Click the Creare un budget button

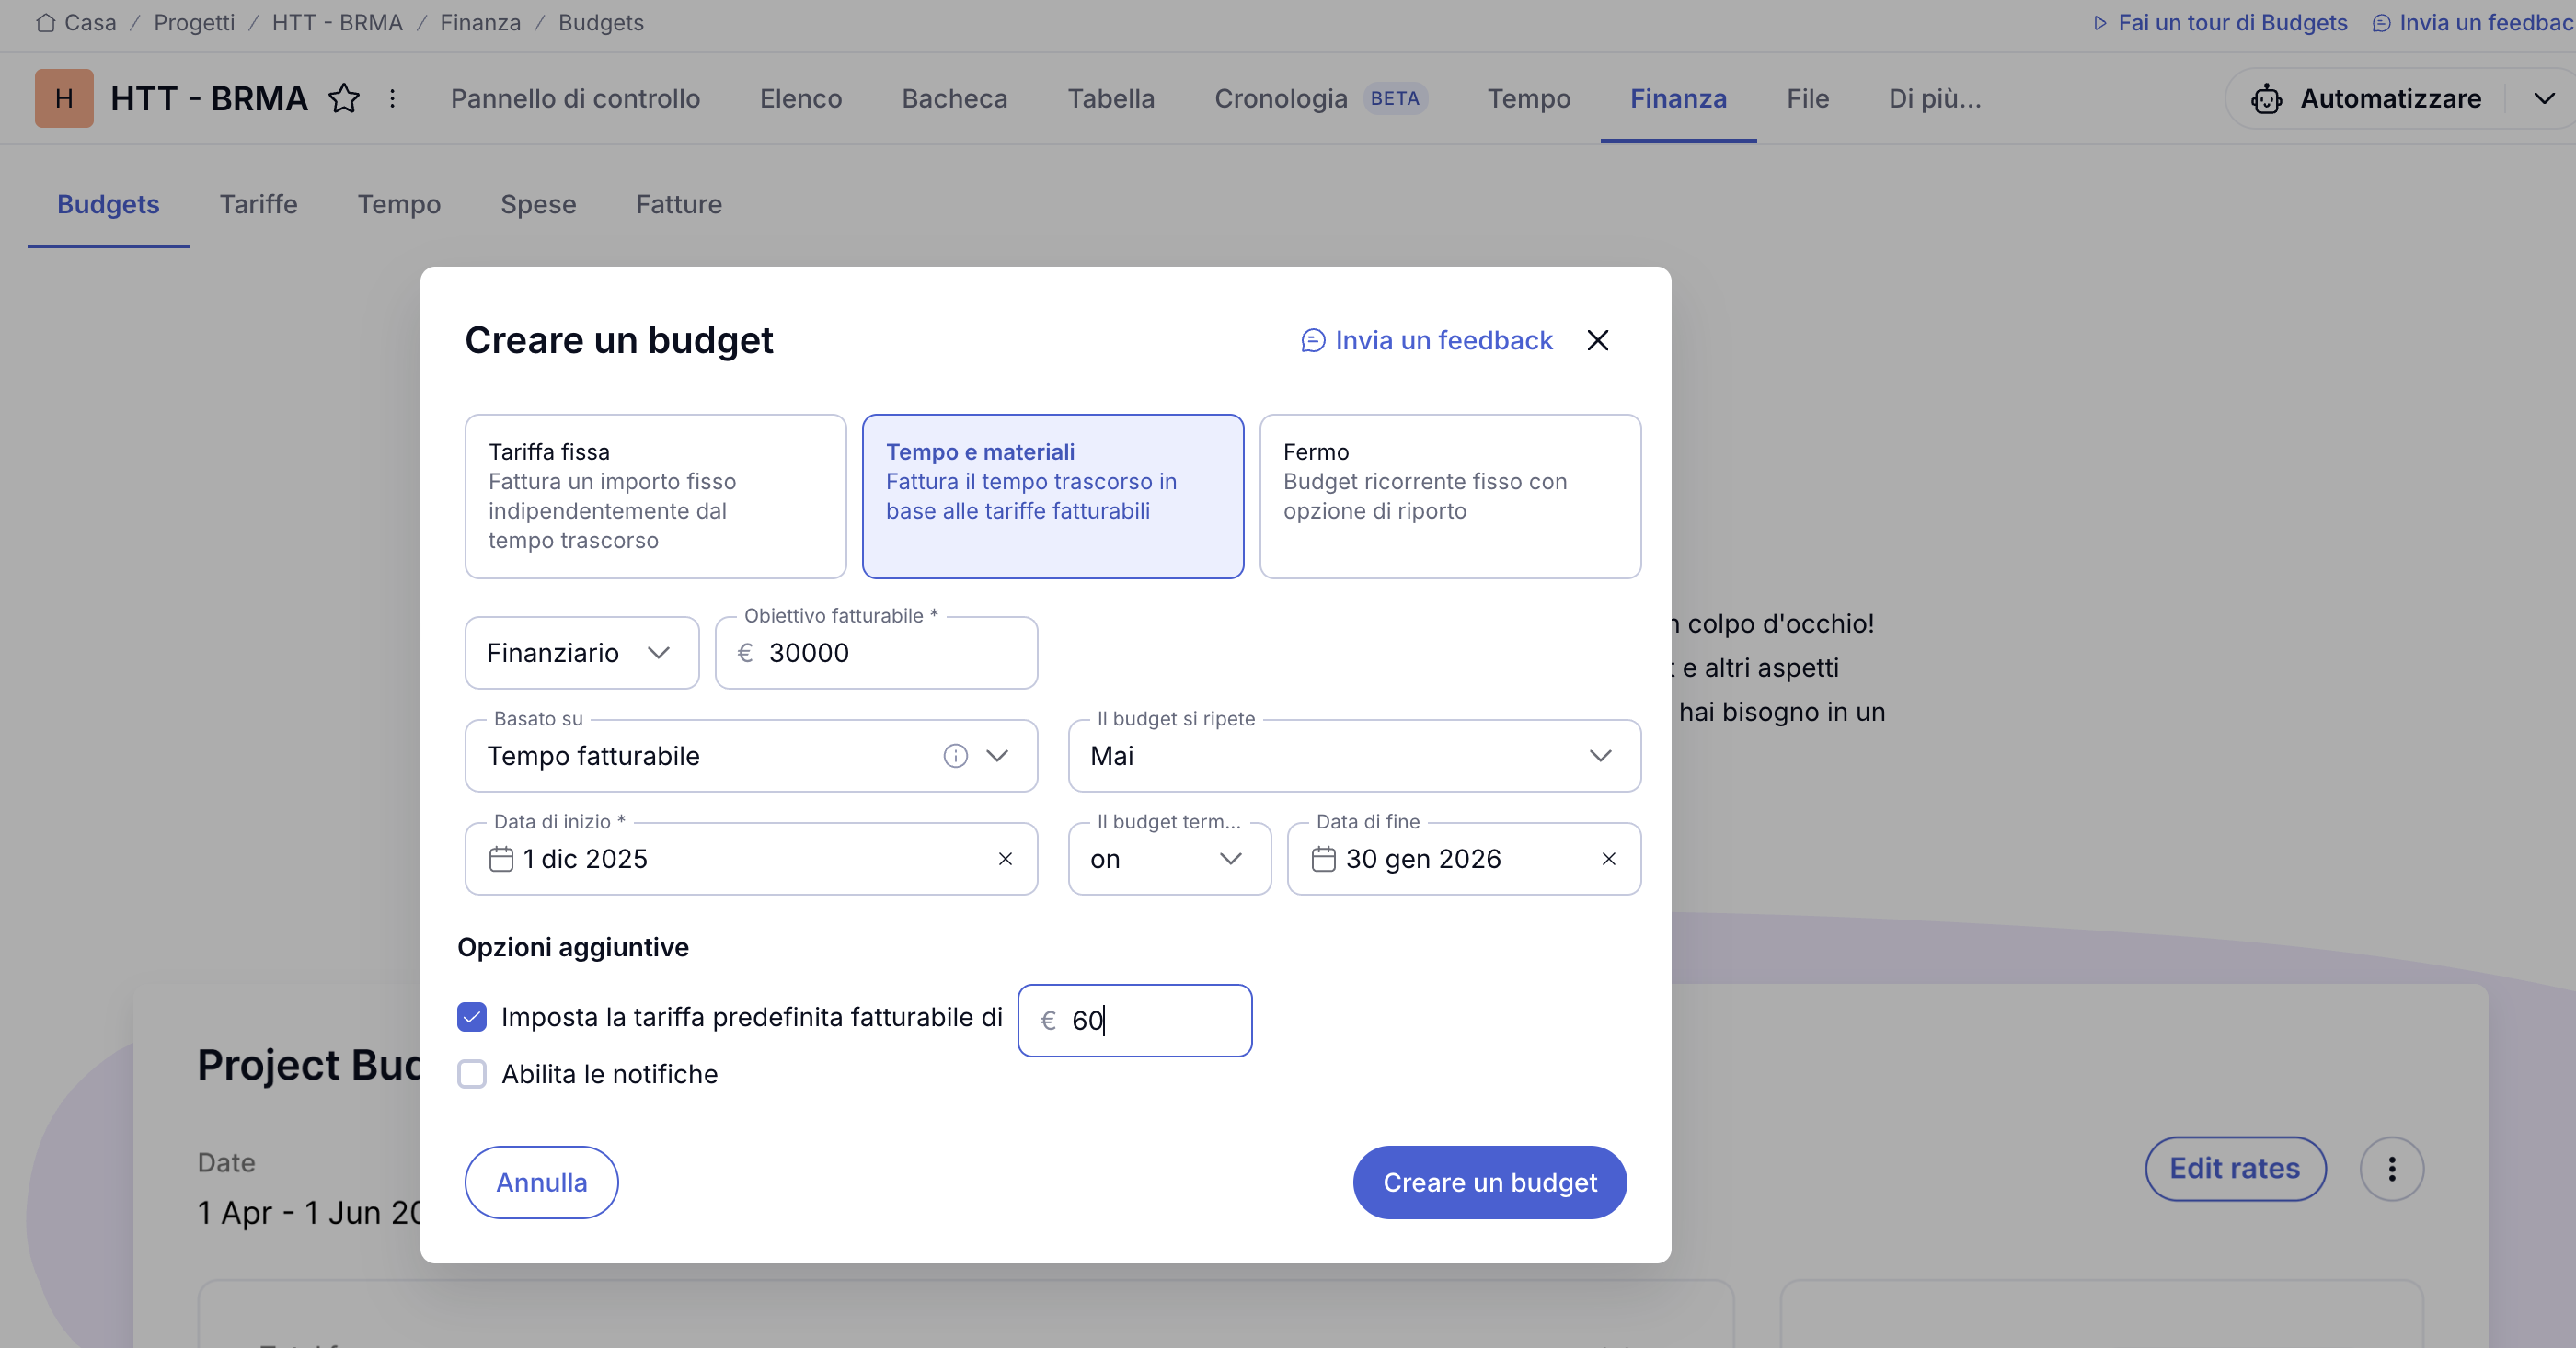point(1489,1182)
